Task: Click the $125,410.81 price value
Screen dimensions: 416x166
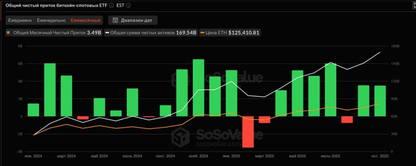Action: click(x=244, y=33)
